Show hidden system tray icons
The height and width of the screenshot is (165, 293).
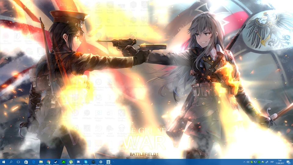tap(244, 162)
